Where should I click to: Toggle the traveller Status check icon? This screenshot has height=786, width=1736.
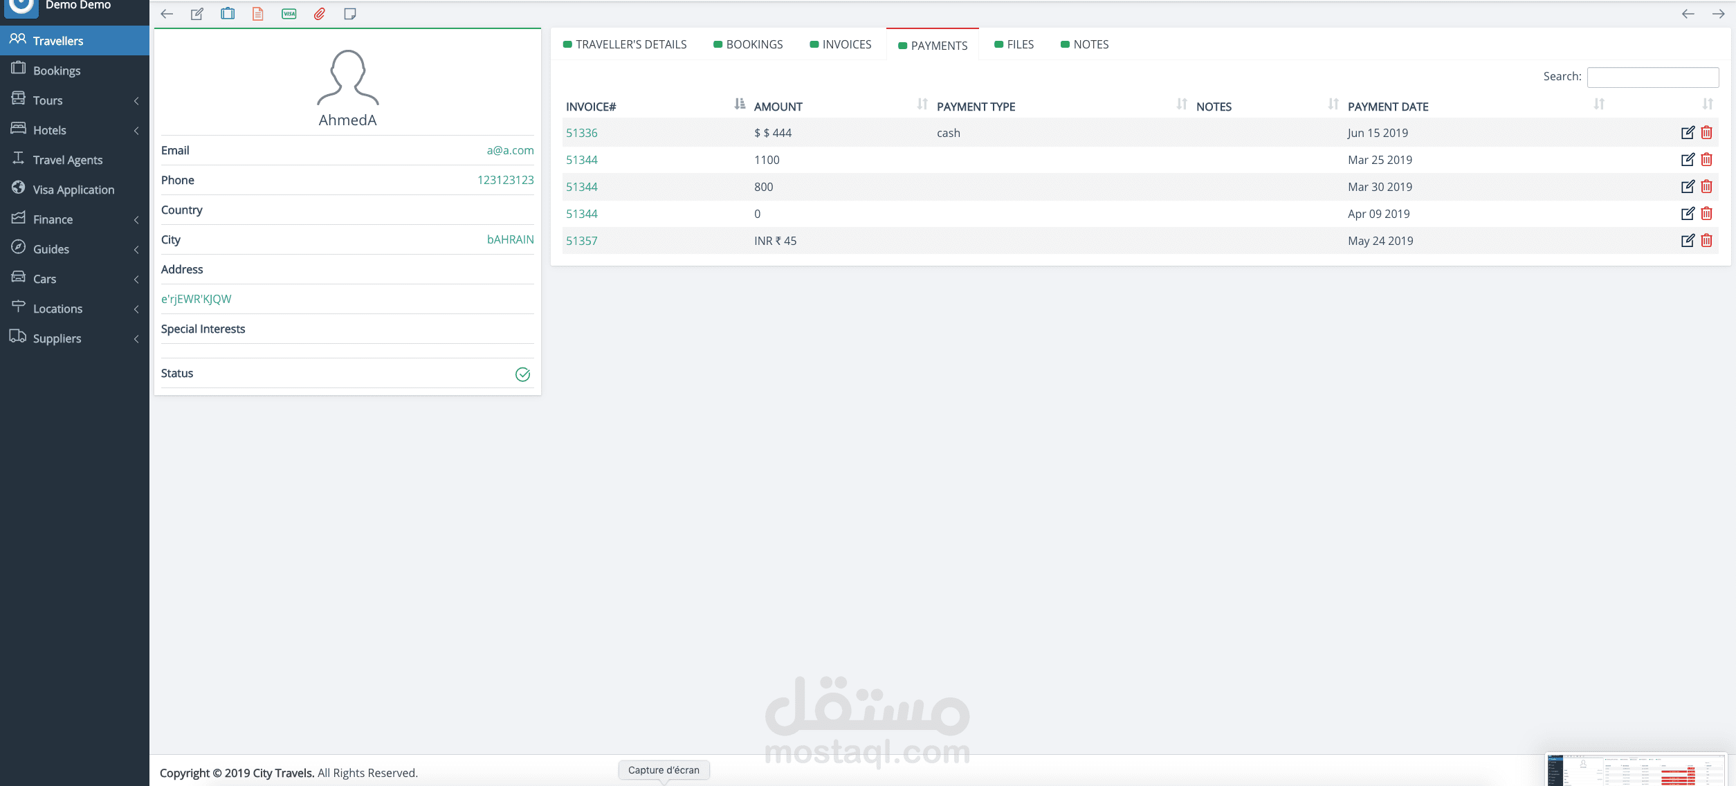coord(522,374)
